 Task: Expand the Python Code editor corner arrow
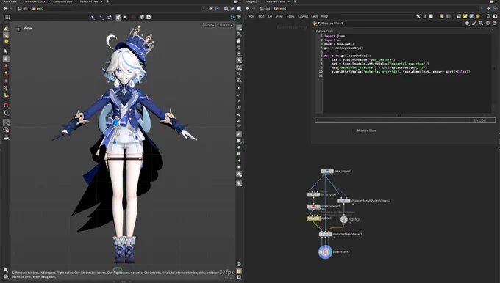(x=493, y=29)
